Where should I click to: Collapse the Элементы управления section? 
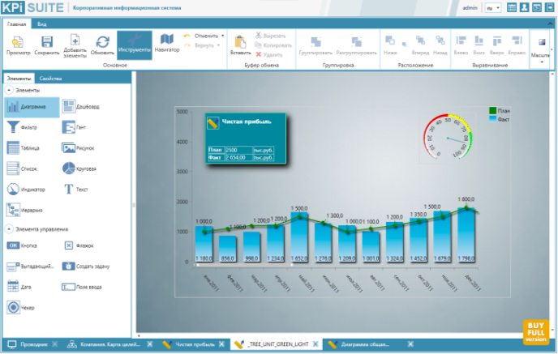tap(9, 229)
